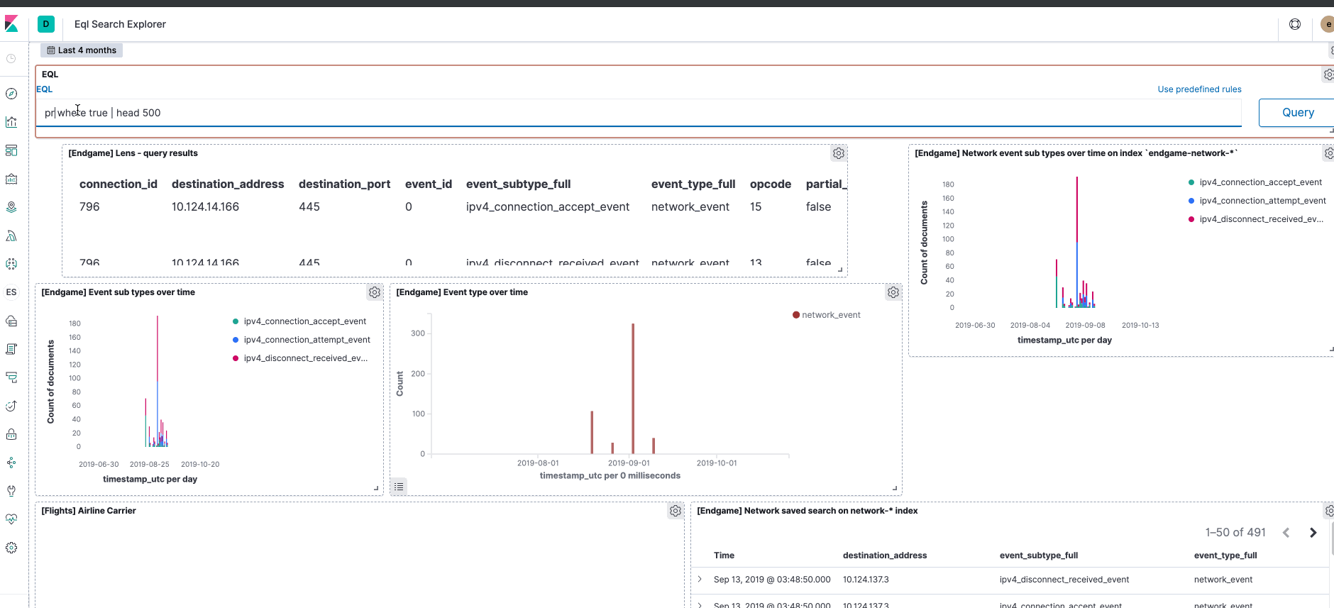This screenshot has height=608, width=1334.
Task: Open Graph in the side navigation
Action: click(x=11, y=463)
